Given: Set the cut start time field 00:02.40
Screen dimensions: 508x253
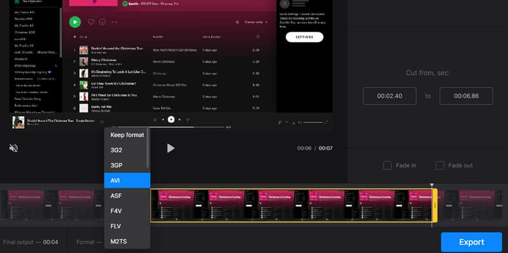Looking at the screenshot, I should [389, 96].
